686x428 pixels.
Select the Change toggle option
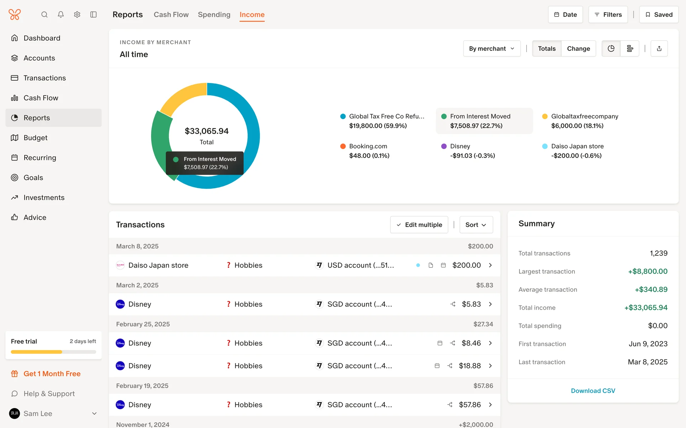click(578, 49)
